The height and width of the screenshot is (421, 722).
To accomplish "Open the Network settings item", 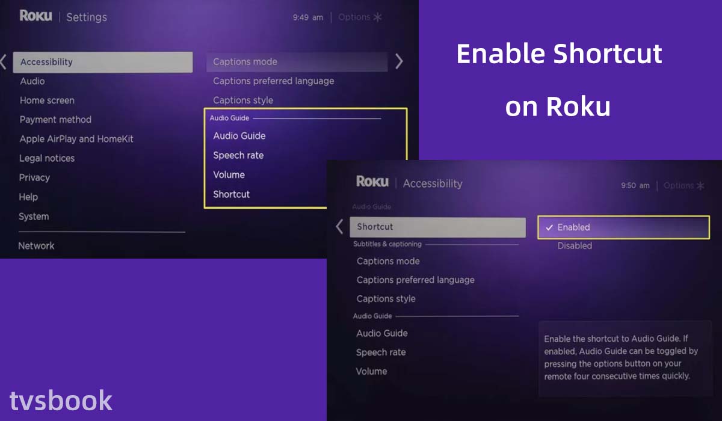I will (x=36, y=246).
